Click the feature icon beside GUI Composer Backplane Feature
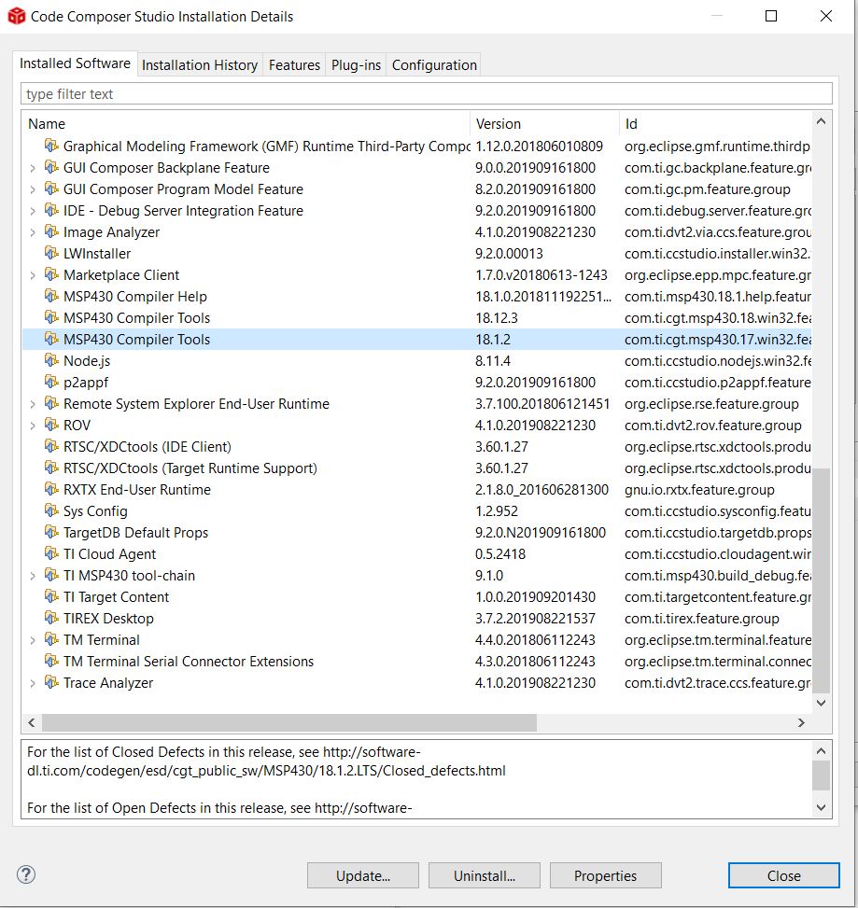This screenshot has height=908, width=858. [51, 167]
